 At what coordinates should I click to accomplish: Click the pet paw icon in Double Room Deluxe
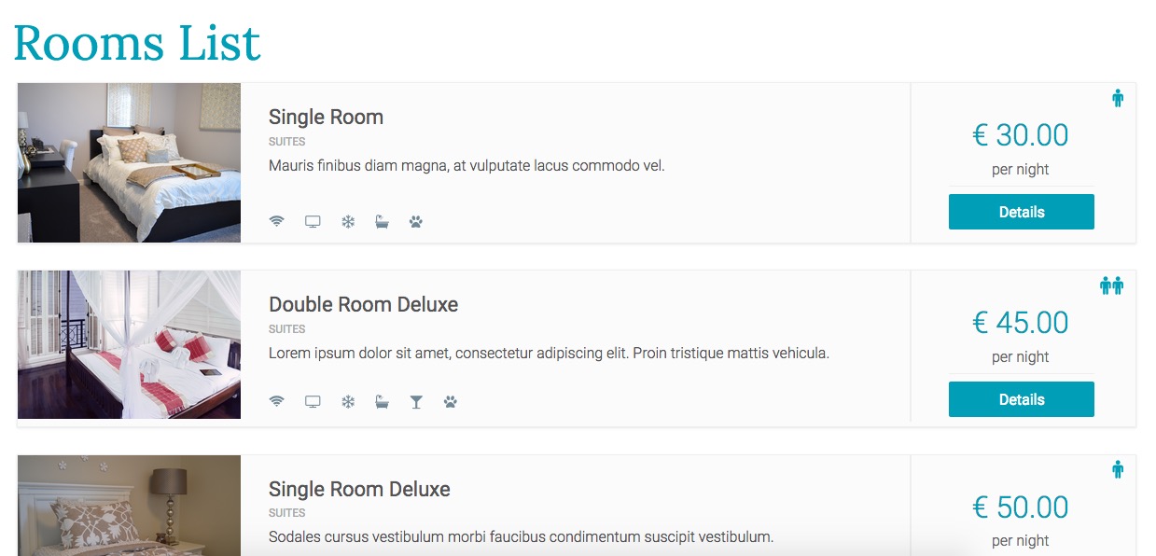click(451, 402)
